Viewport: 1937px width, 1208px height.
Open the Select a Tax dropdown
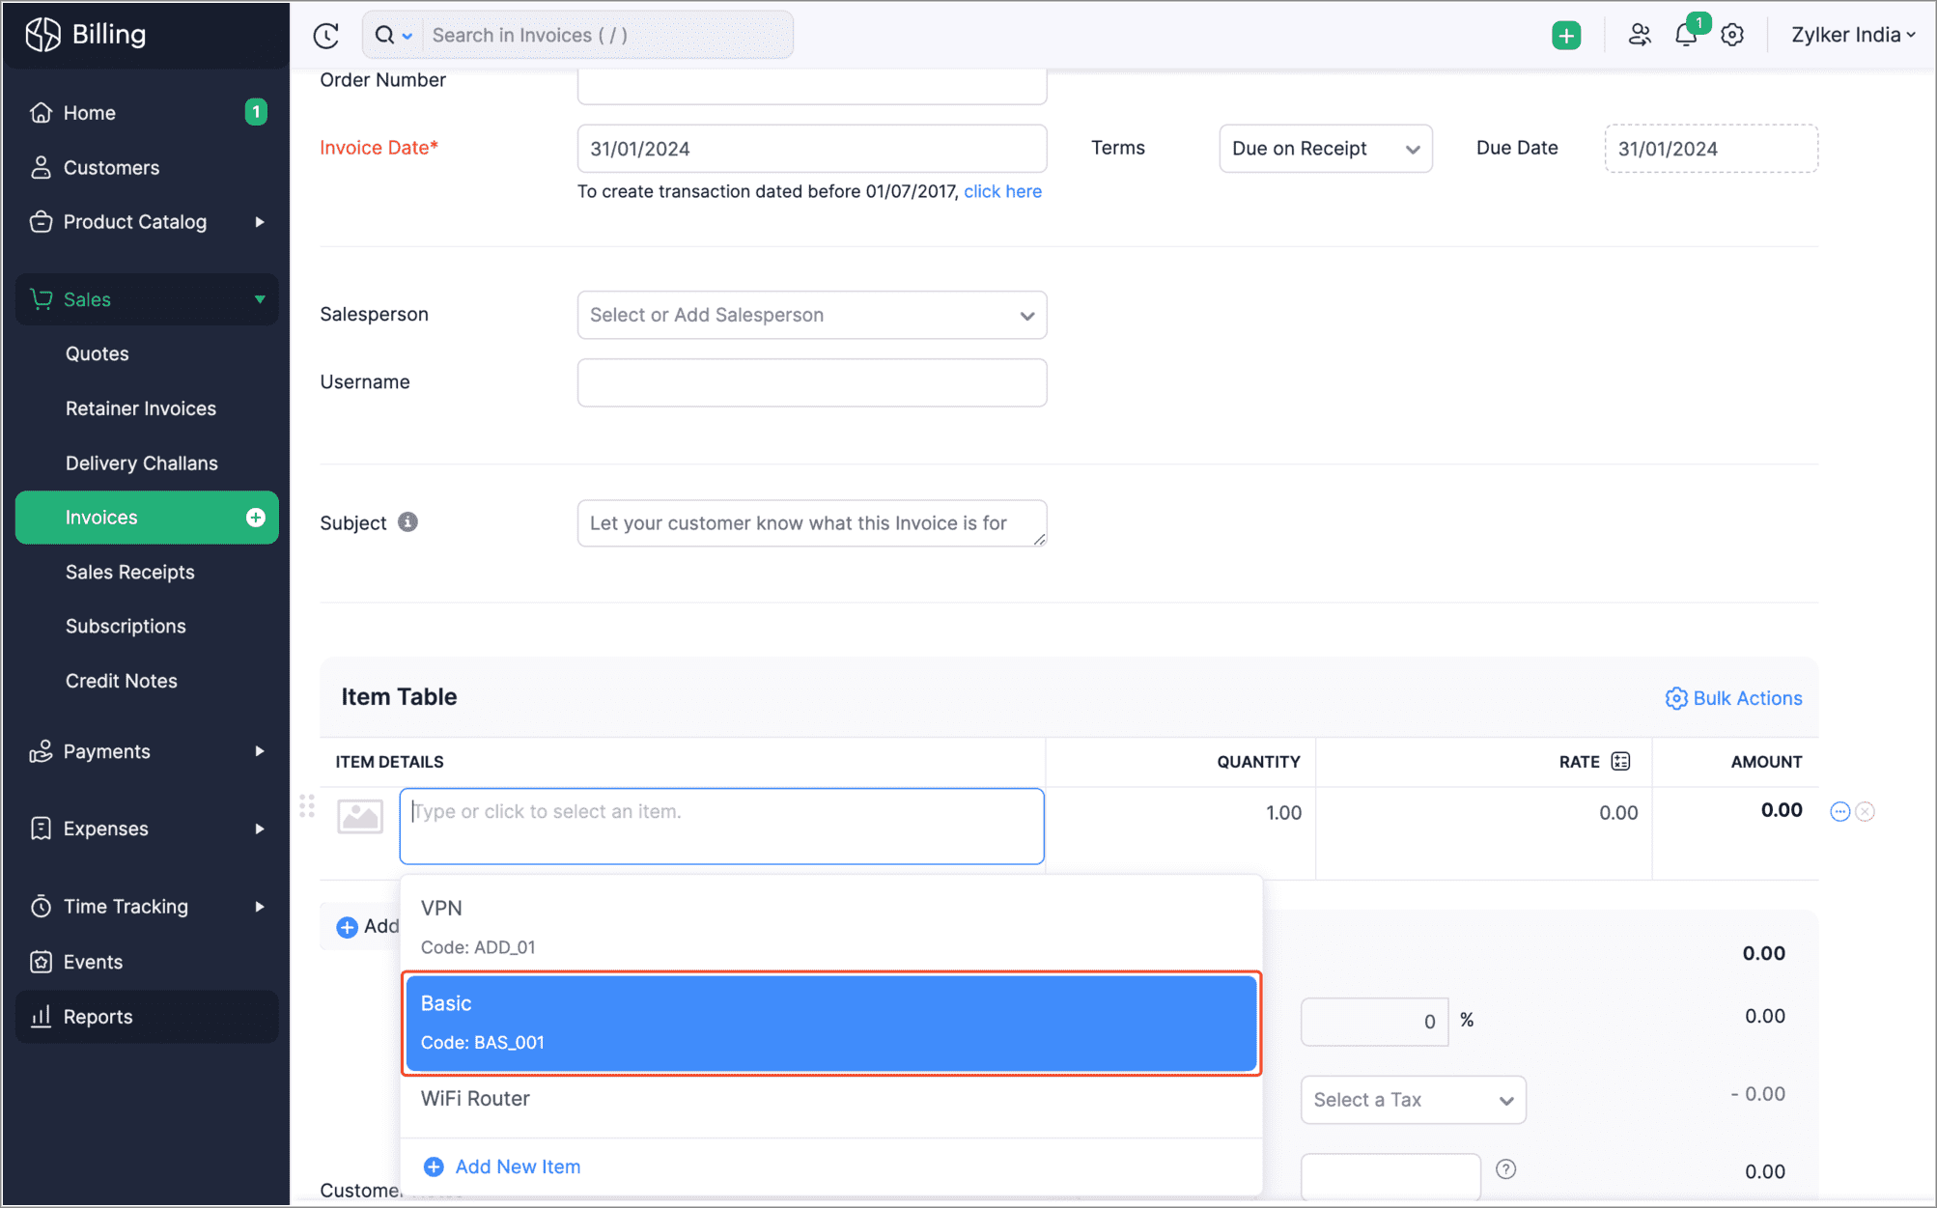pyautogui.click(x=1413, y=1100)
